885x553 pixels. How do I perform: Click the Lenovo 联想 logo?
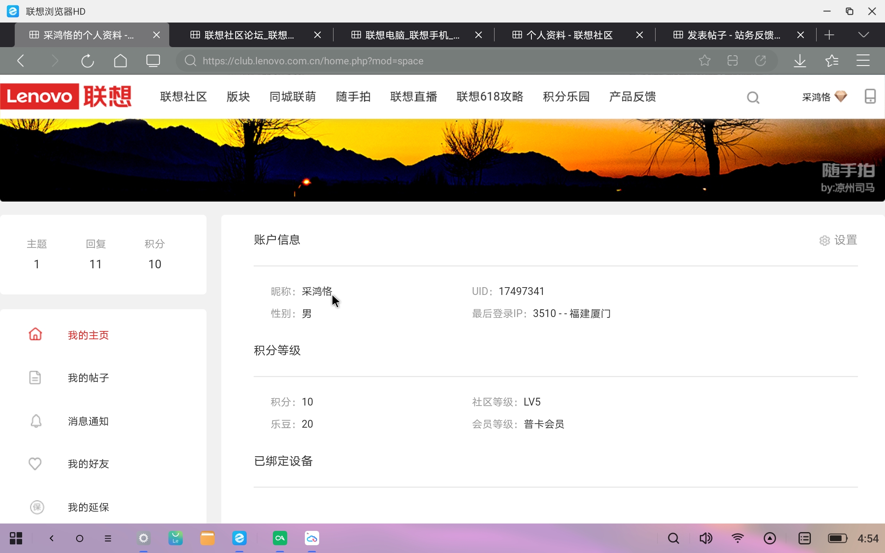66,97
